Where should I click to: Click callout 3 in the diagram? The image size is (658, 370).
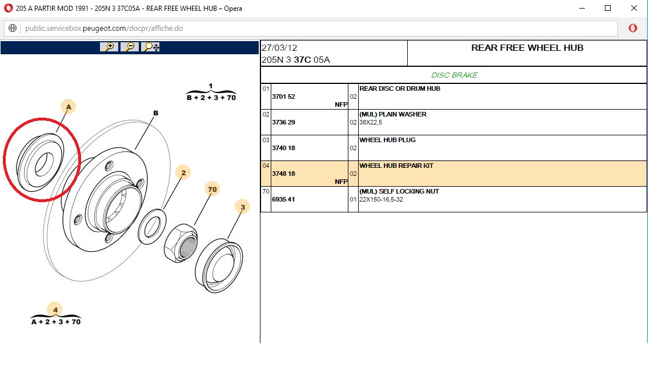(x=242, y=207)
